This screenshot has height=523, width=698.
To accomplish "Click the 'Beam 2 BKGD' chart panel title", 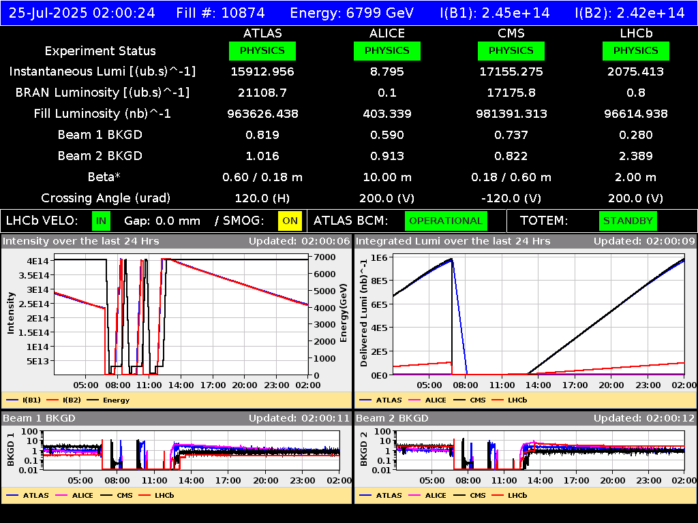I will [x=392, y=418].
